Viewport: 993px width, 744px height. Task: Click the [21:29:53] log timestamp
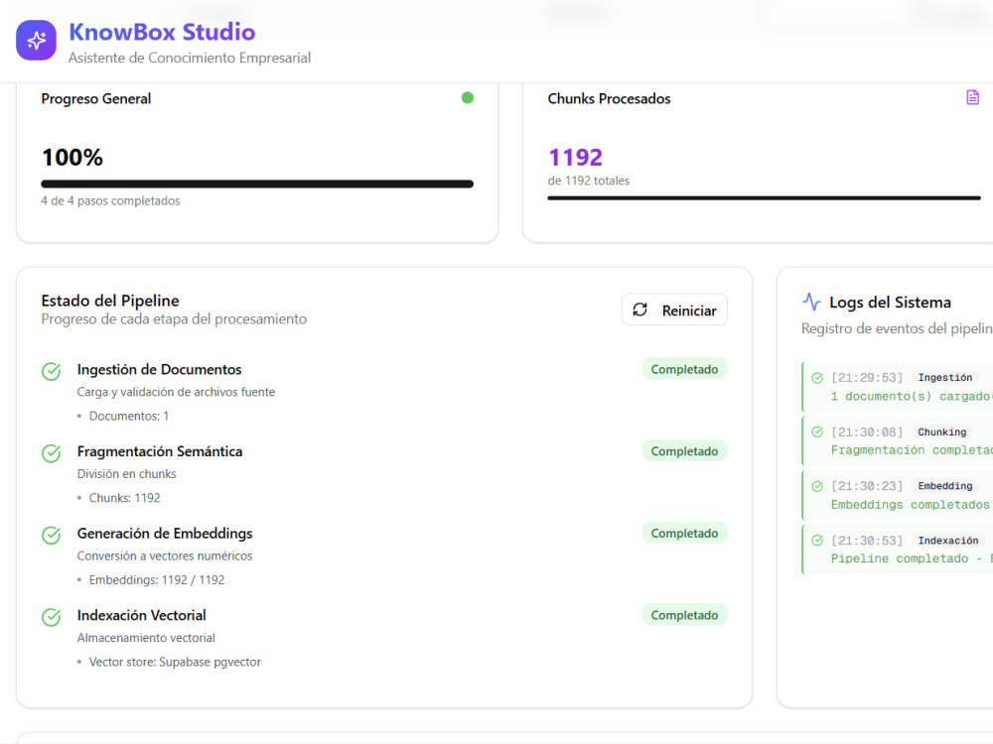tap(867, 378)
